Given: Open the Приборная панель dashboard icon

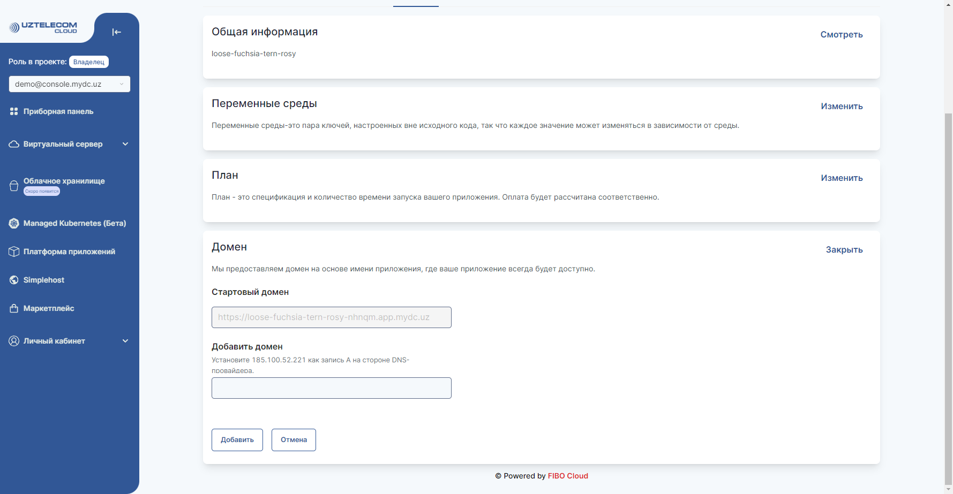Looking at the screenshot, I should (x=14, y=111).
